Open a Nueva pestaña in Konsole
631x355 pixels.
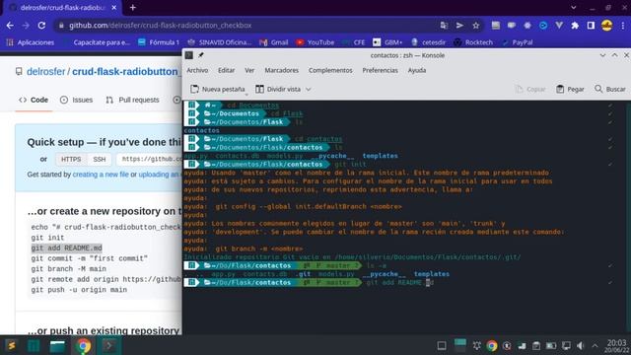[218, 89]
